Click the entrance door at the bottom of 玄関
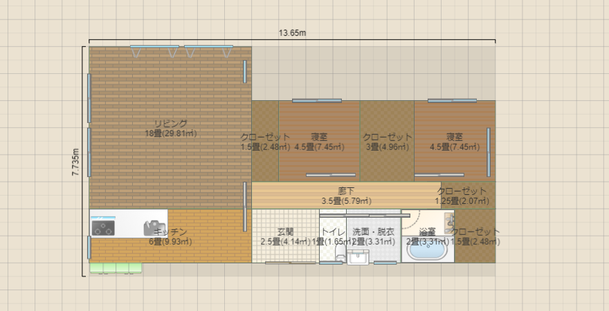 [x=291, y=263]
